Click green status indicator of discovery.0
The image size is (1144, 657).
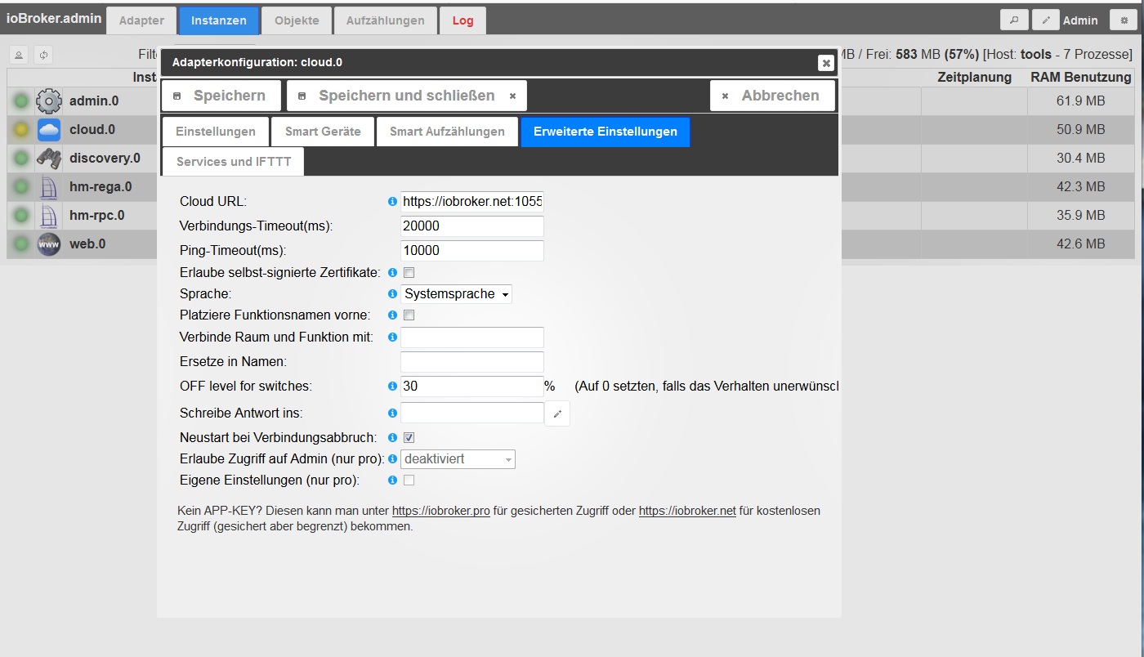tap(21, 159)
